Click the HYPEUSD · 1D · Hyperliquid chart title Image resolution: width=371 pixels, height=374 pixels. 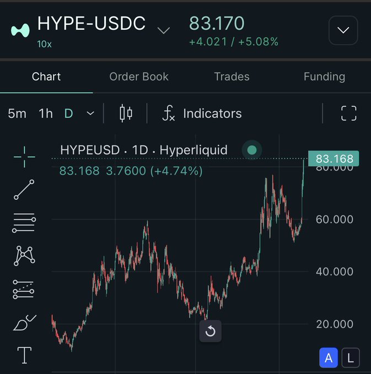144,150
